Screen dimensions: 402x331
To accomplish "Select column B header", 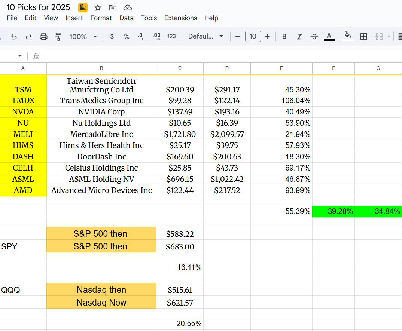I will [x=101, y=68].
